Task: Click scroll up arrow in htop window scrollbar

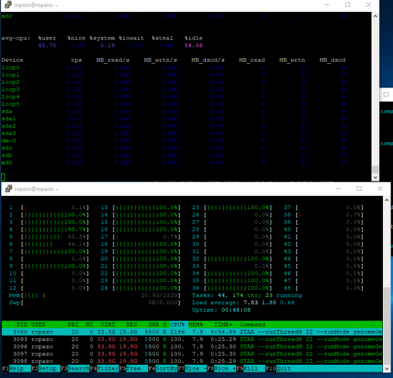Action: [x=387, y=200]
